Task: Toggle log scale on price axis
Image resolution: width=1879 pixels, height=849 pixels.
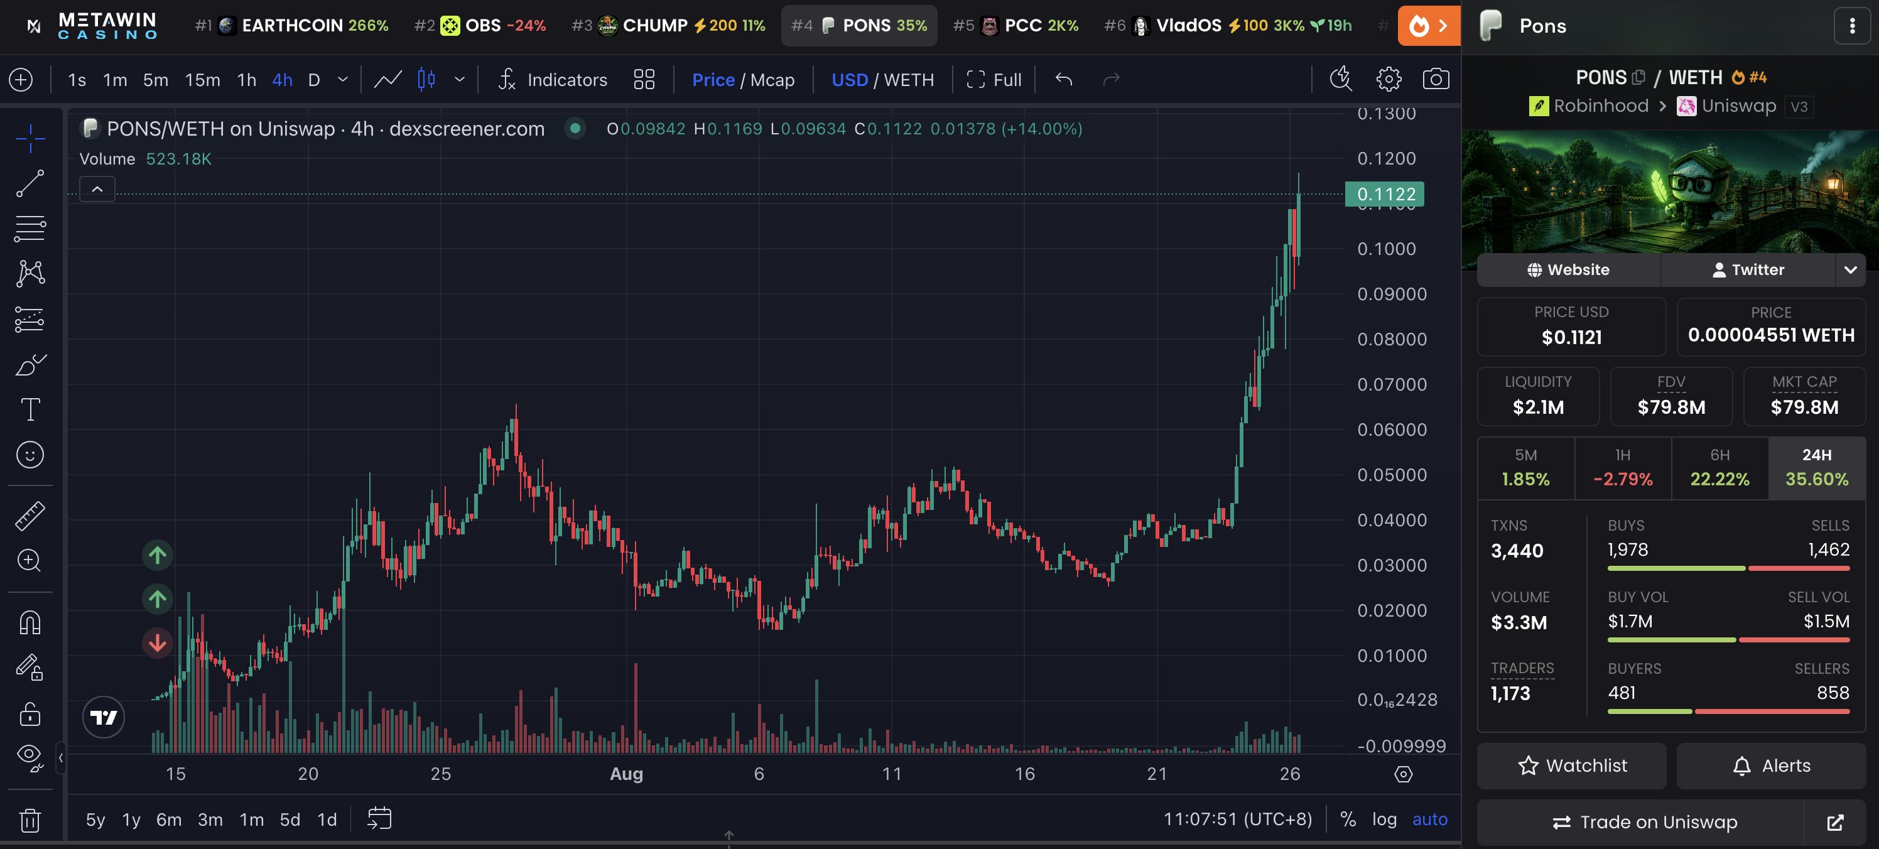Action: point(1384,819)
